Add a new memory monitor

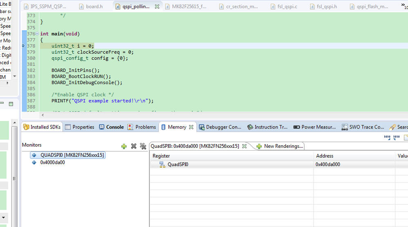pyautogui.click(x=124, y=147)
